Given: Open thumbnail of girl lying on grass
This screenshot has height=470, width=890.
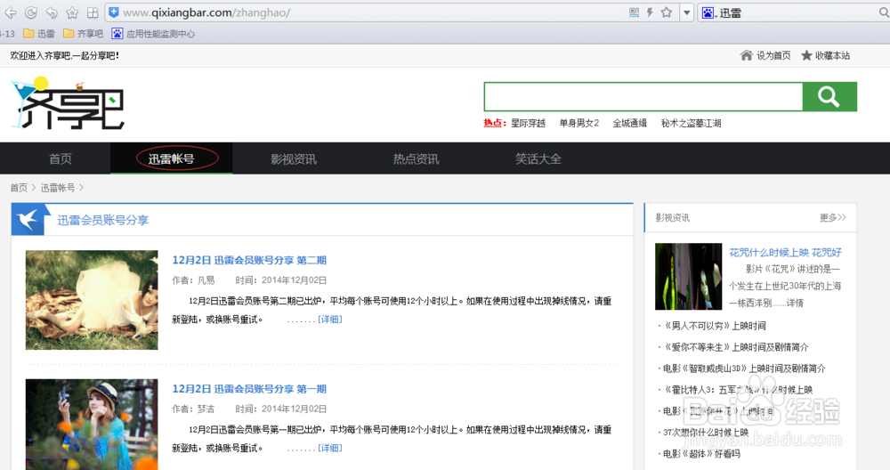Looking at the screenshot, I should coord(92,300).
